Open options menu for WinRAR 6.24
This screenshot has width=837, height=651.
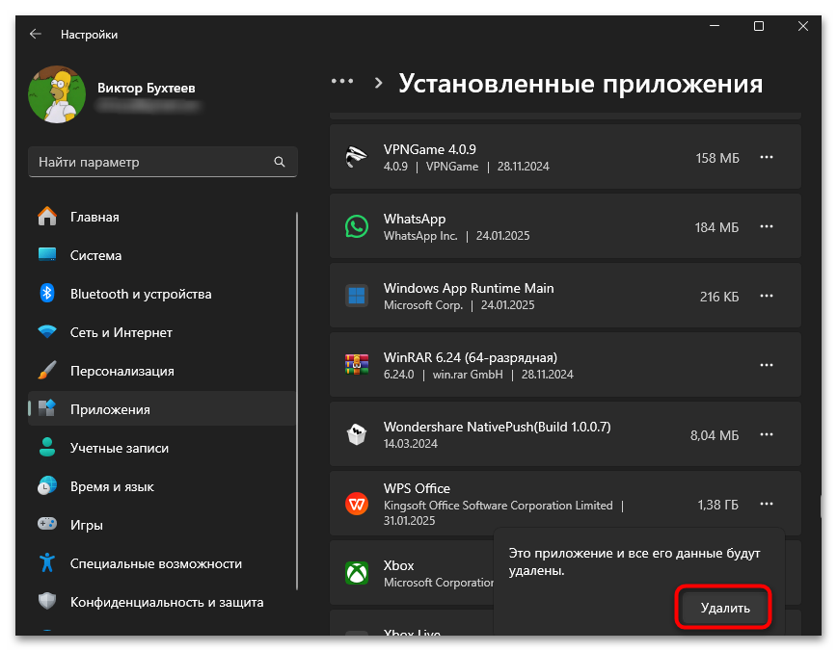(x=766, y=364)
